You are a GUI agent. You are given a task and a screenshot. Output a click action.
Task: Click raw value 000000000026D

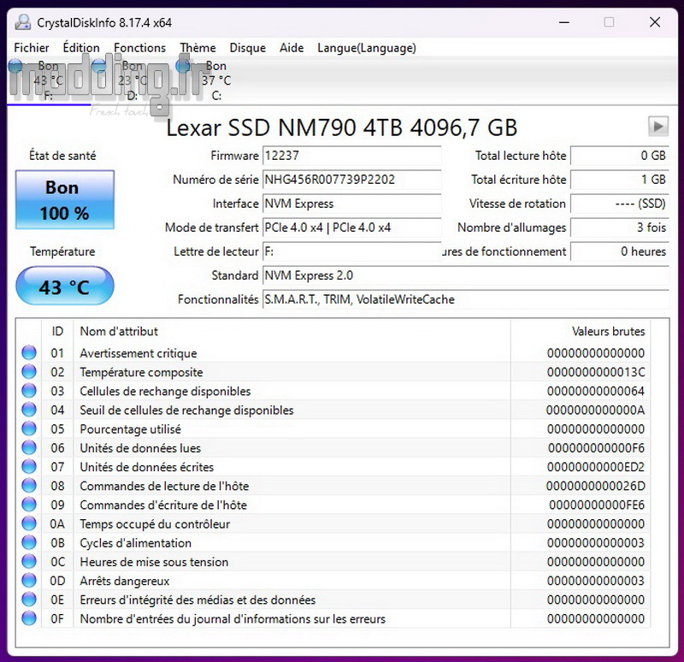click(595, 486)
